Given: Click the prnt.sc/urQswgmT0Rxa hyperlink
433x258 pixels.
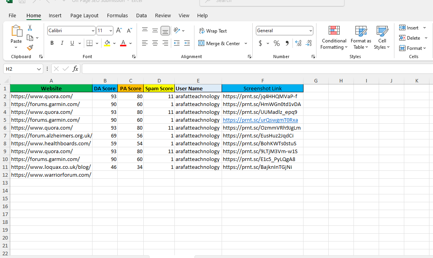Looking at the screenshot, I should pyautogui.click(x=261, y=120).
